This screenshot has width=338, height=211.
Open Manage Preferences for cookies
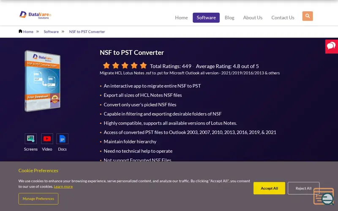[38, 198]
